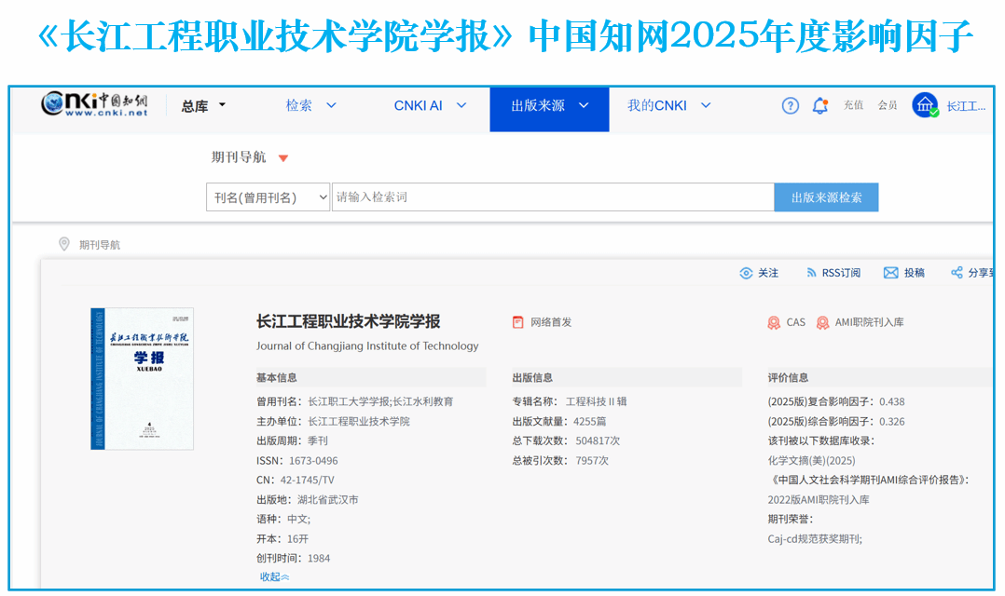The image size is (1005, 596).
Task: Open the help question mark icon
Action: (791, 106)
